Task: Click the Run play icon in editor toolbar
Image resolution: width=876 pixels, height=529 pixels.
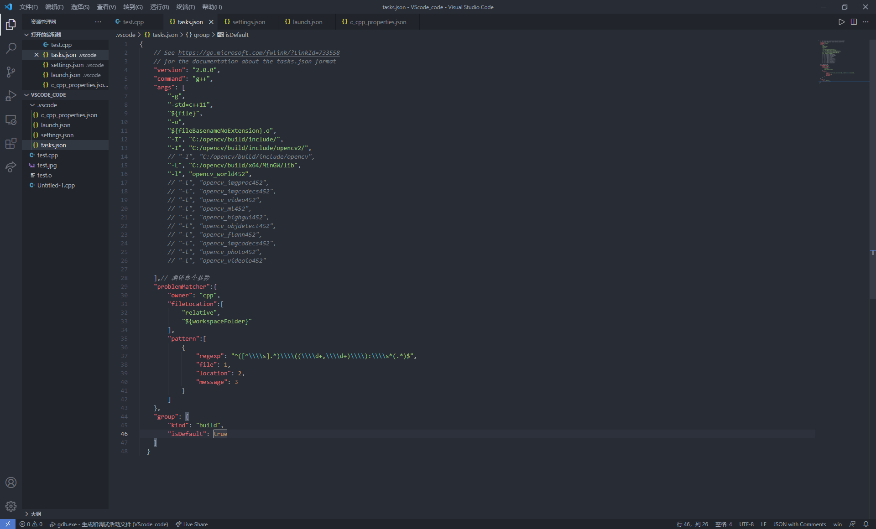Action: tap(841, 22)
